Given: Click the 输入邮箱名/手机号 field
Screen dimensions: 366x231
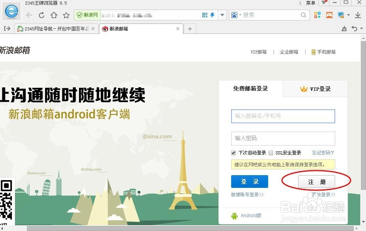Looking at the screenshot, I should tap(283, 116).
